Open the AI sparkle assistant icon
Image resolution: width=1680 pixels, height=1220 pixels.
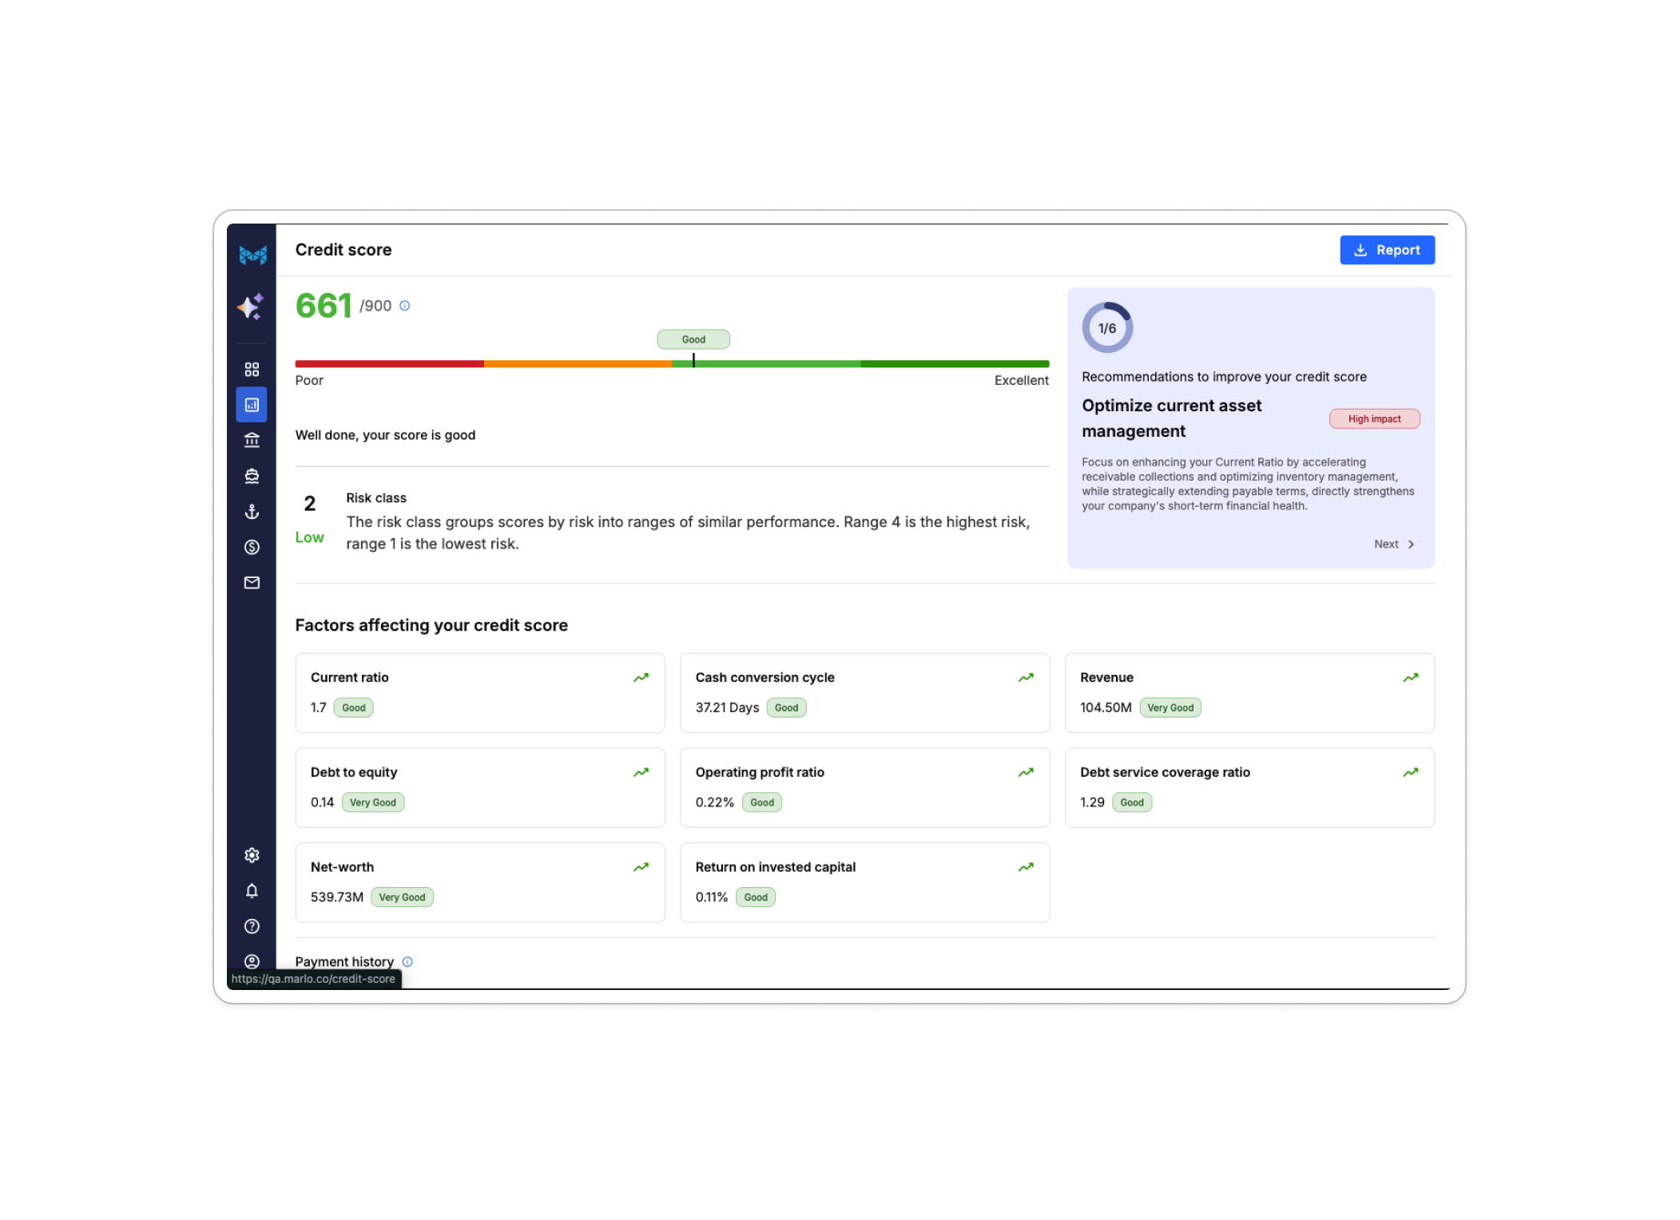(x=251, y=307)
